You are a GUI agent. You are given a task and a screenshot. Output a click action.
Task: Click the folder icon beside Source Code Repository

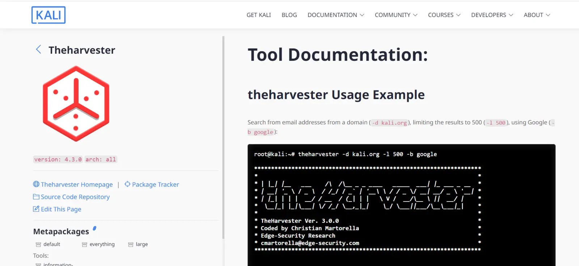(36, 197)
